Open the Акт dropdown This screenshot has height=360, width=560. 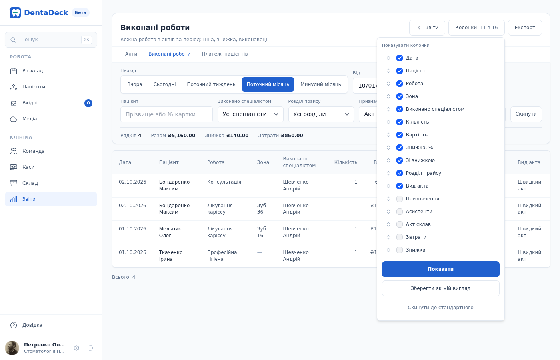point(368,114)
